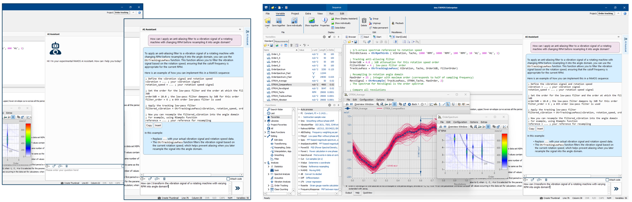
Task: Open Functions panel settings gear
Action: click(329, 105)
